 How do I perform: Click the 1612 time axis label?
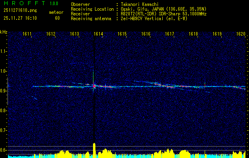click(51, 34)
